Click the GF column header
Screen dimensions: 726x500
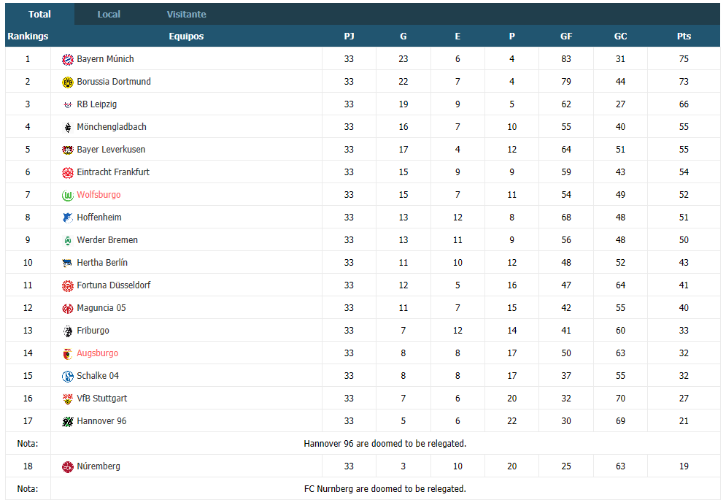point(566,36)
